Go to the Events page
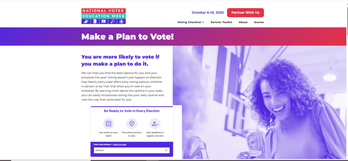Viewport: 348px width, 161px height. coord(259,22)
